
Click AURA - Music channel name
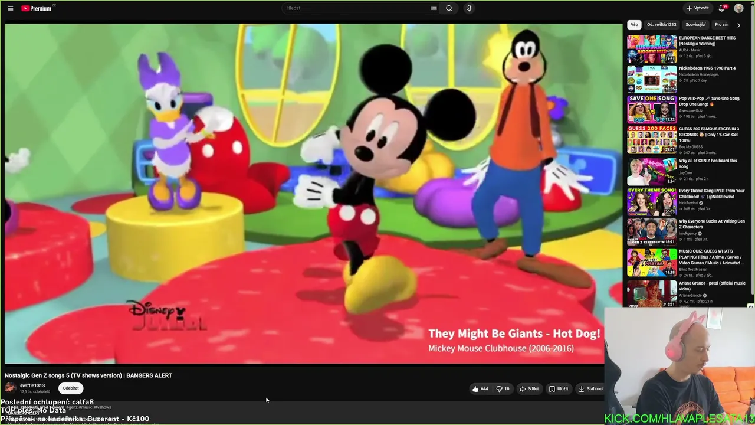click(x=690, y=50)
